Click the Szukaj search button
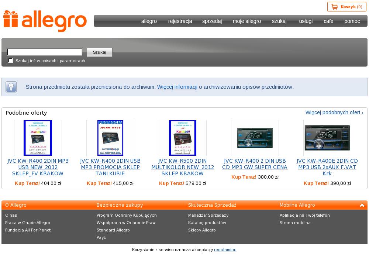369x257 pixels. [100, 52]
